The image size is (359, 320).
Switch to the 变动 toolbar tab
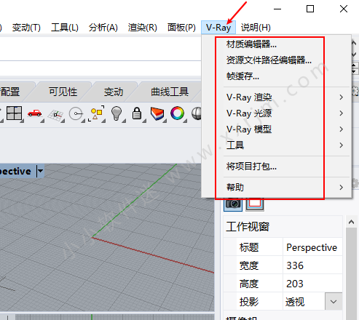114,92
